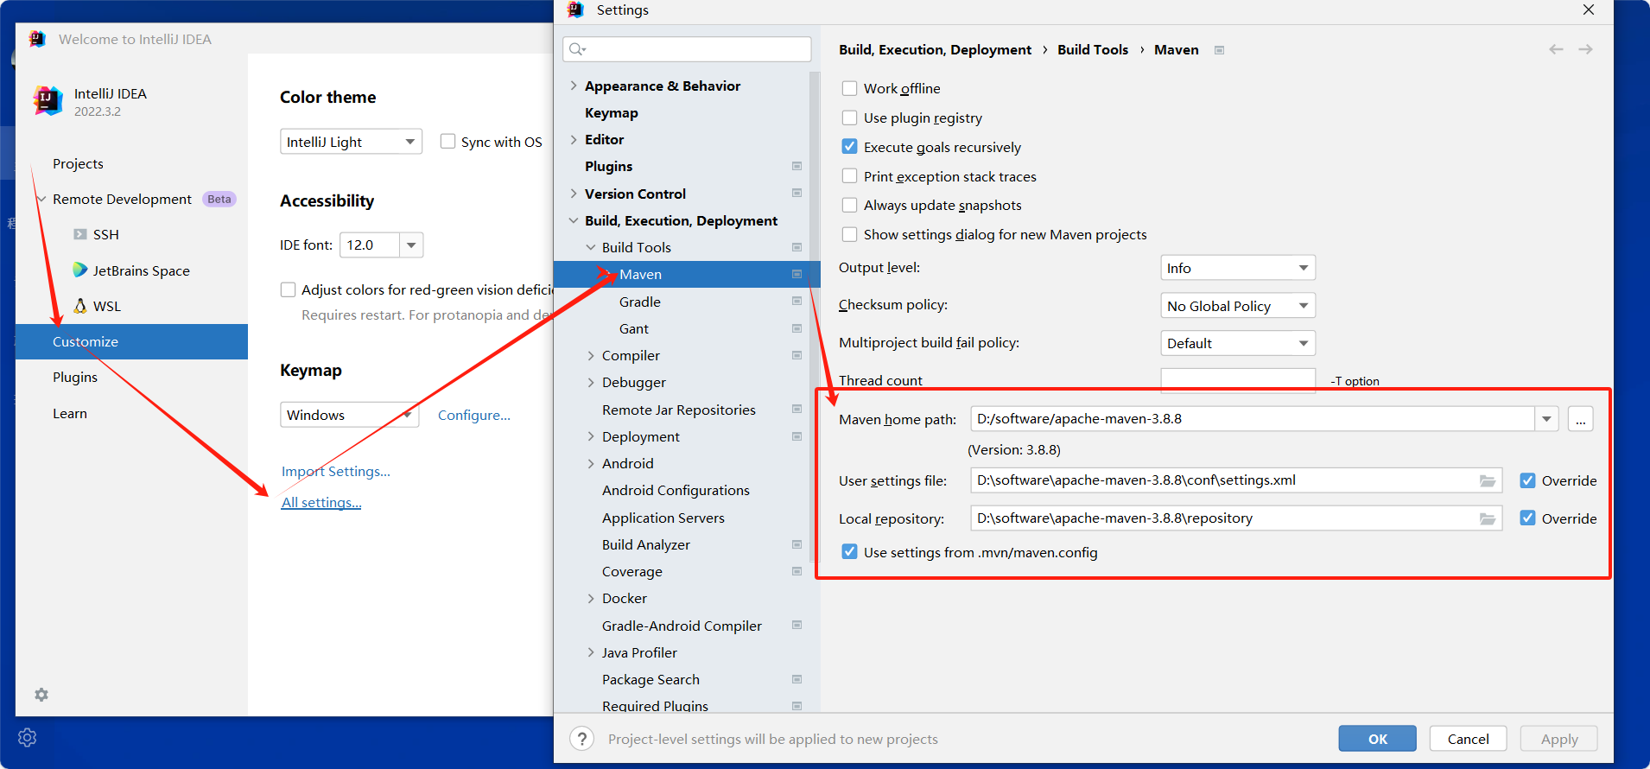Open Multiproject build fail policy dropdown
The width and height of the screenshot is (1650, 769).
click(x=1237, y=343)
